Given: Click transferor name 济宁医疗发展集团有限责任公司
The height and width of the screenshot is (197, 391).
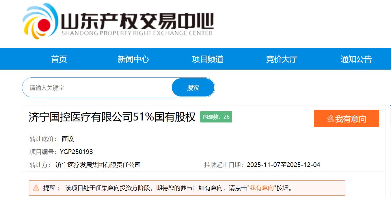Looking at the screenshot, I should (98, 165).
